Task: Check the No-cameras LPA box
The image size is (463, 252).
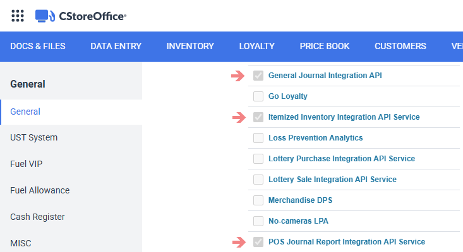Action: point(258,221)
